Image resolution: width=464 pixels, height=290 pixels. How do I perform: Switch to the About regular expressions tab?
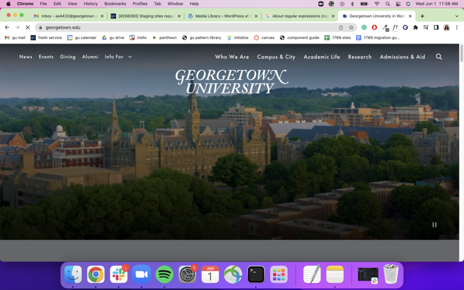pyautogui.click(x=300, y=16)
